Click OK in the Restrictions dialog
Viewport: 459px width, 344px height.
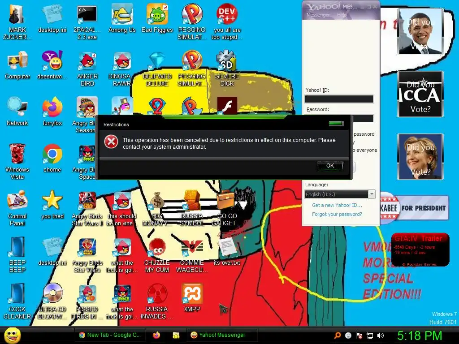[x=330, y=166]
